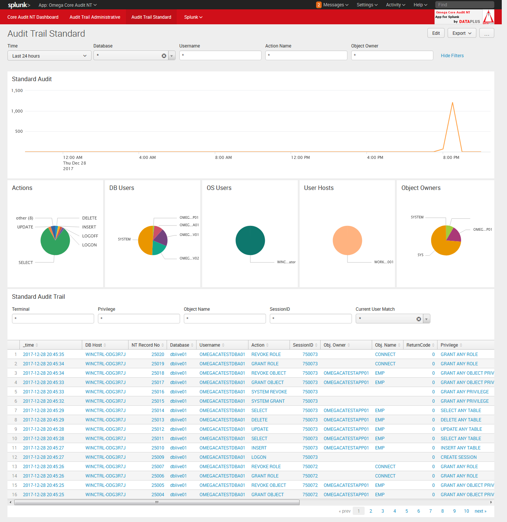This screenshot has height=522, width=507.
Task: Open the Last 24 hours time picker
Action: [x=49, y=55]
